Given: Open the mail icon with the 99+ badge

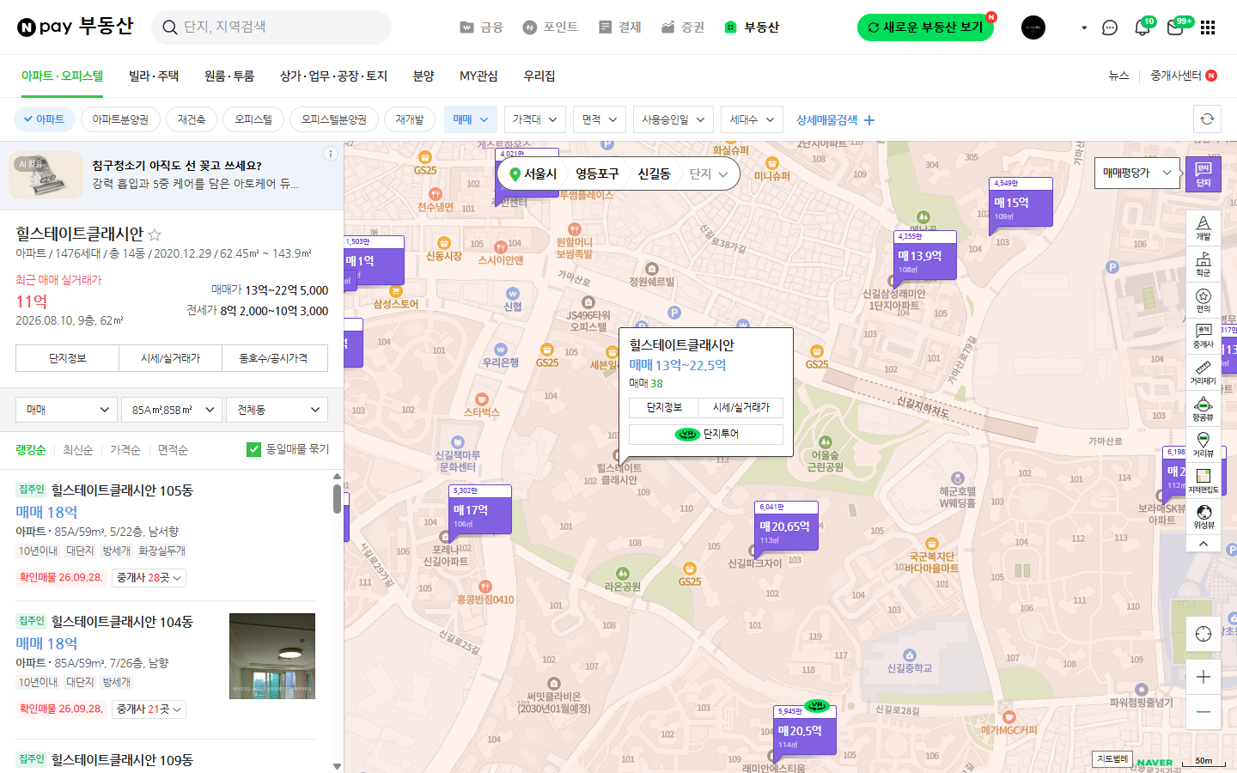Looking at the screenshot, I should [x=1175, y=27].
